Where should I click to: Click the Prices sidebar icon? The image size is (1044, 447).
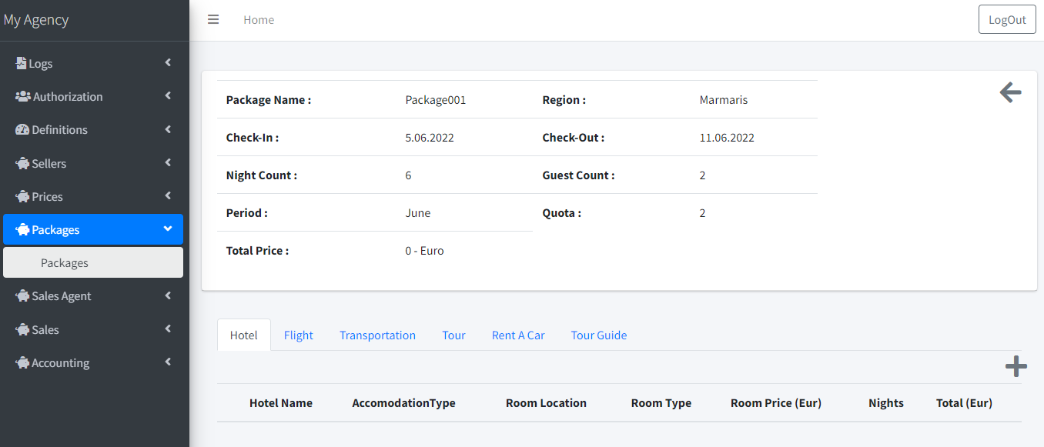coord(22,196)
